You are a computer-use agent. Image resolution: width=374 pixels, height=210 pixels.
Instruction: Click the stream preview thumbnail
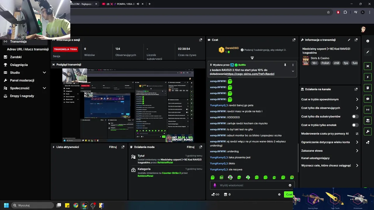(128, 105)
